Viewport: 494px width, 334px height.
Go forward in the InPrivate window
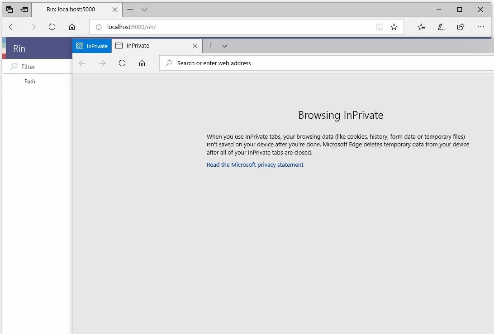102,63
